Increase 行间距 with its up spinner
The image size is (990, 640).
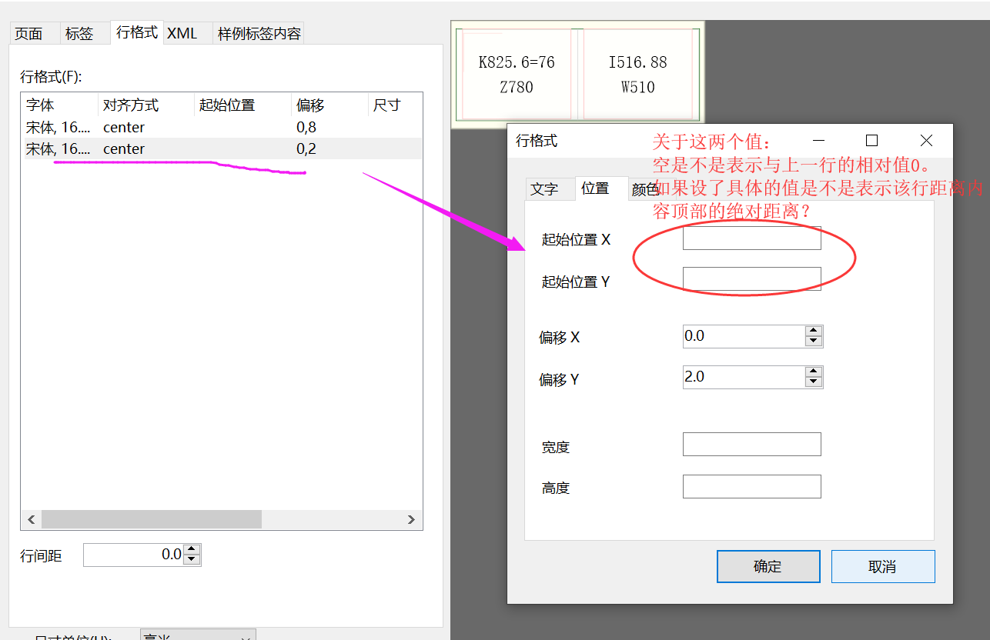(192, 549)
